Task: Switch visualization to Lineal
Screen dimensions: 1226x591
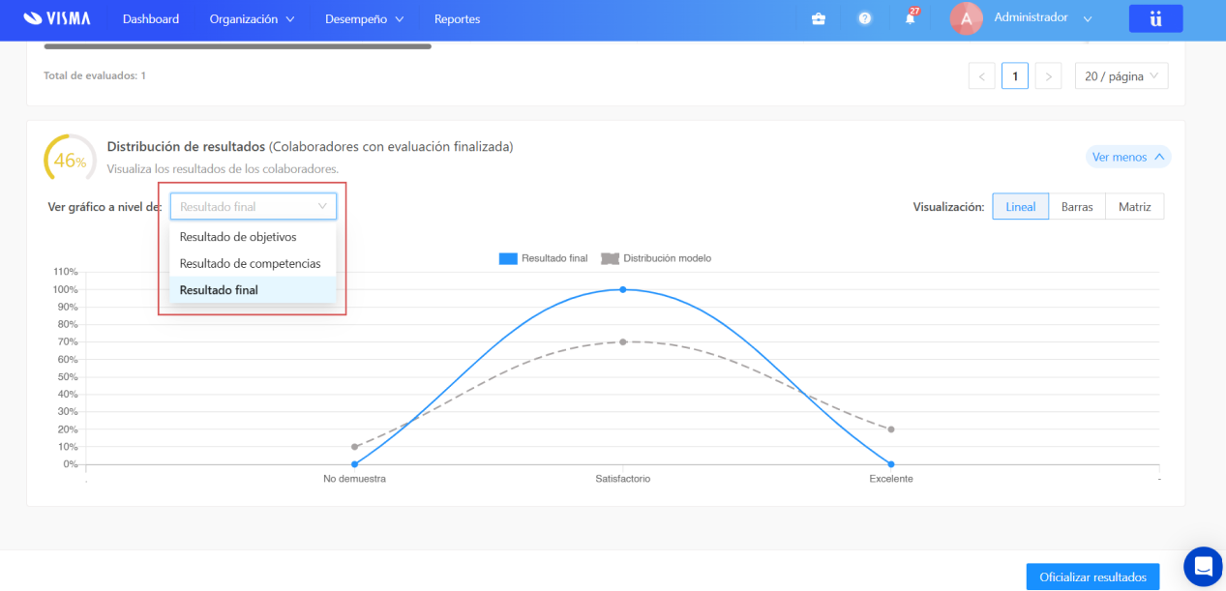Action: point(1021,206)
